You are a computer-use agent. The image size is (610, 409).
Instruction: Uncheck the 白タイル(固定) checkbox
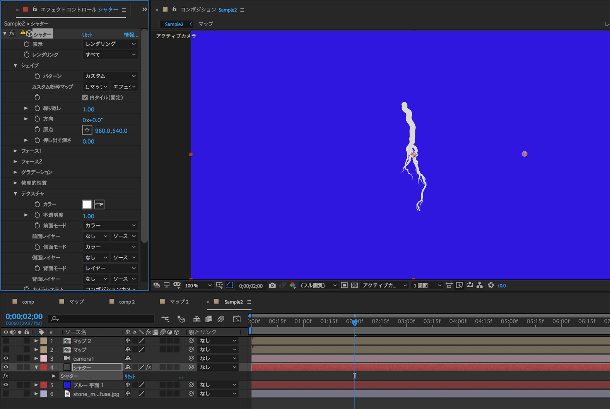pyautogui.click(x=85, y=98)
